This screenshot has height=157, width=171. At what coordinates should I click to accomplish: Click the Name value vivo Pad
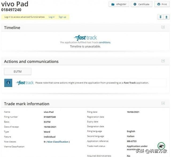(49, 112)
